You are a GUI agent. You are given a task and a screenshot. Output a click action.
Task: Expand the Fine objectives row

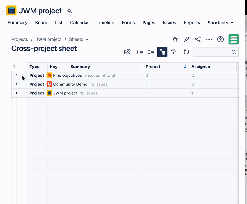click(17, 75)
